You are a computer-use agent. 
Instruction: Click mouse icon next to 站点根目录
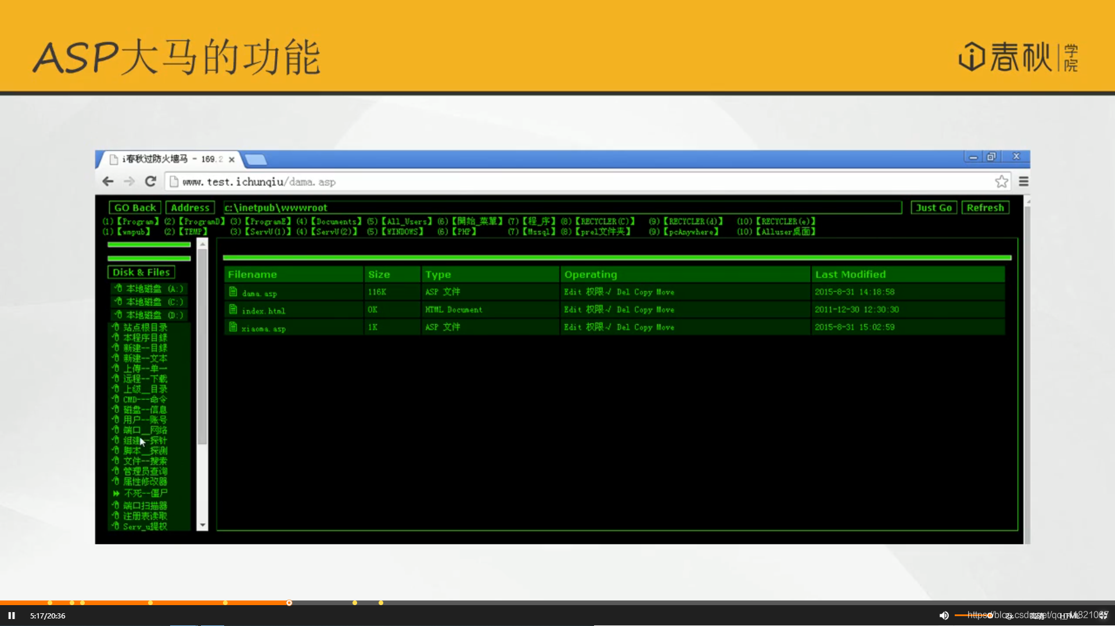[x=116, y=327]
